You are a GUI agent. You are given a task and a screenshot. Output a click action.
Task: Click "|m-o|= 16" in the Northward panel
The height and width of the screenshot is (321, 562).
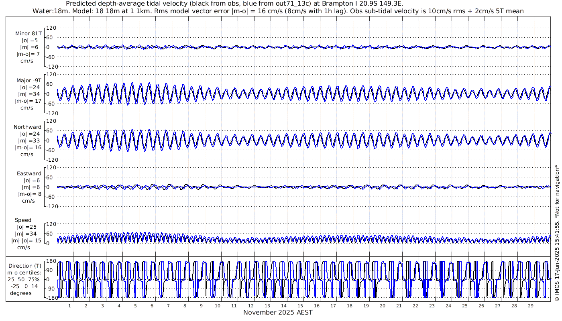(28, 147)
